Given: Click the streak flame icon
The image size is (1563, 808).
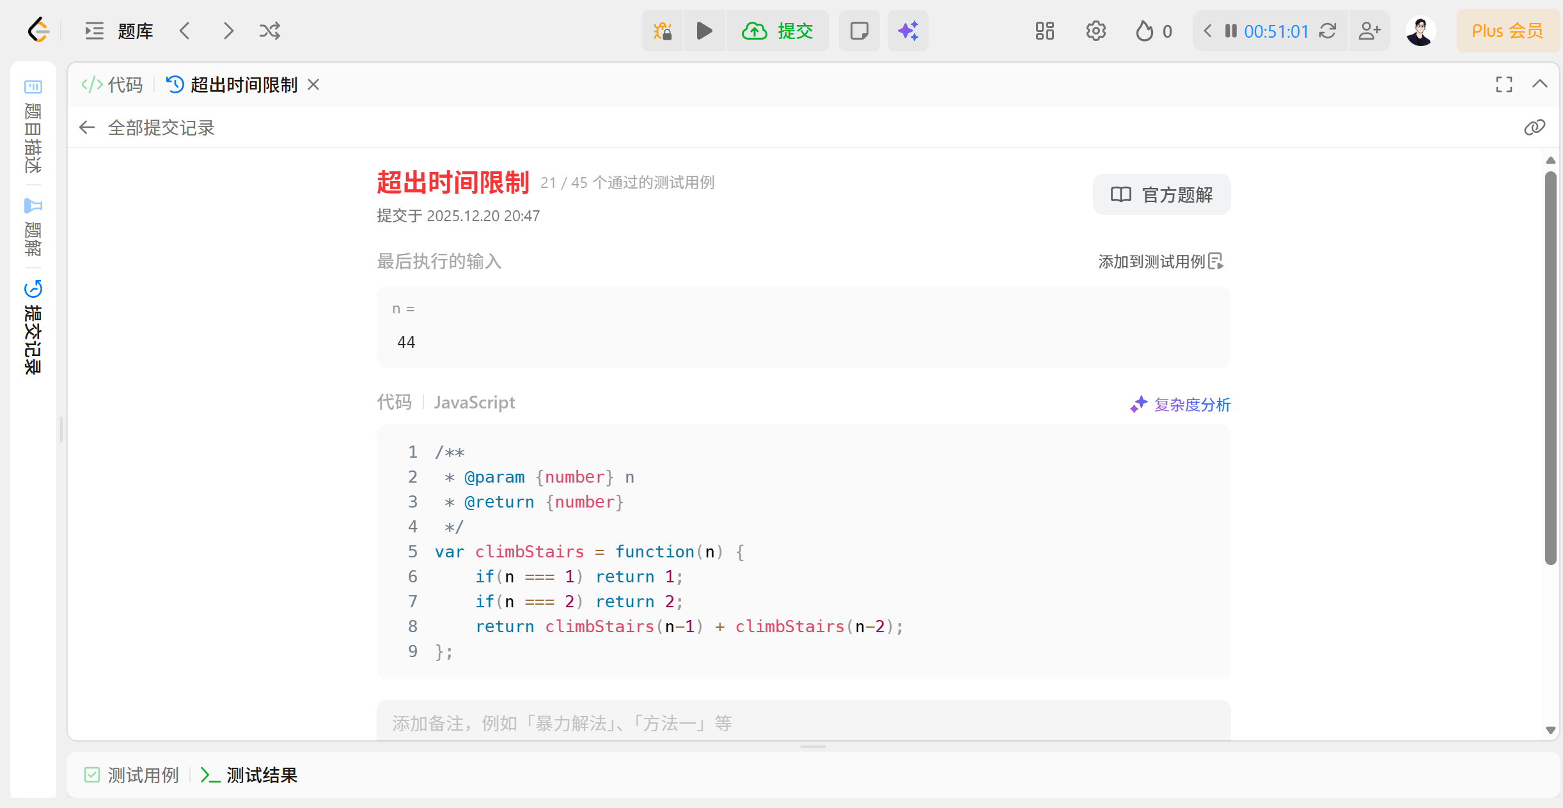Looking at the screenshot, I should pyautogui.click(x=1144, y=31).
